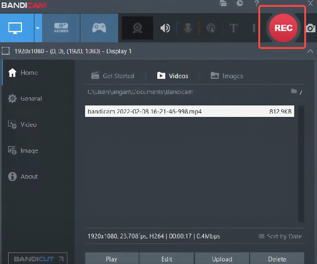
Task: Open Video settings in the sidebar
Action: [22, 125]
